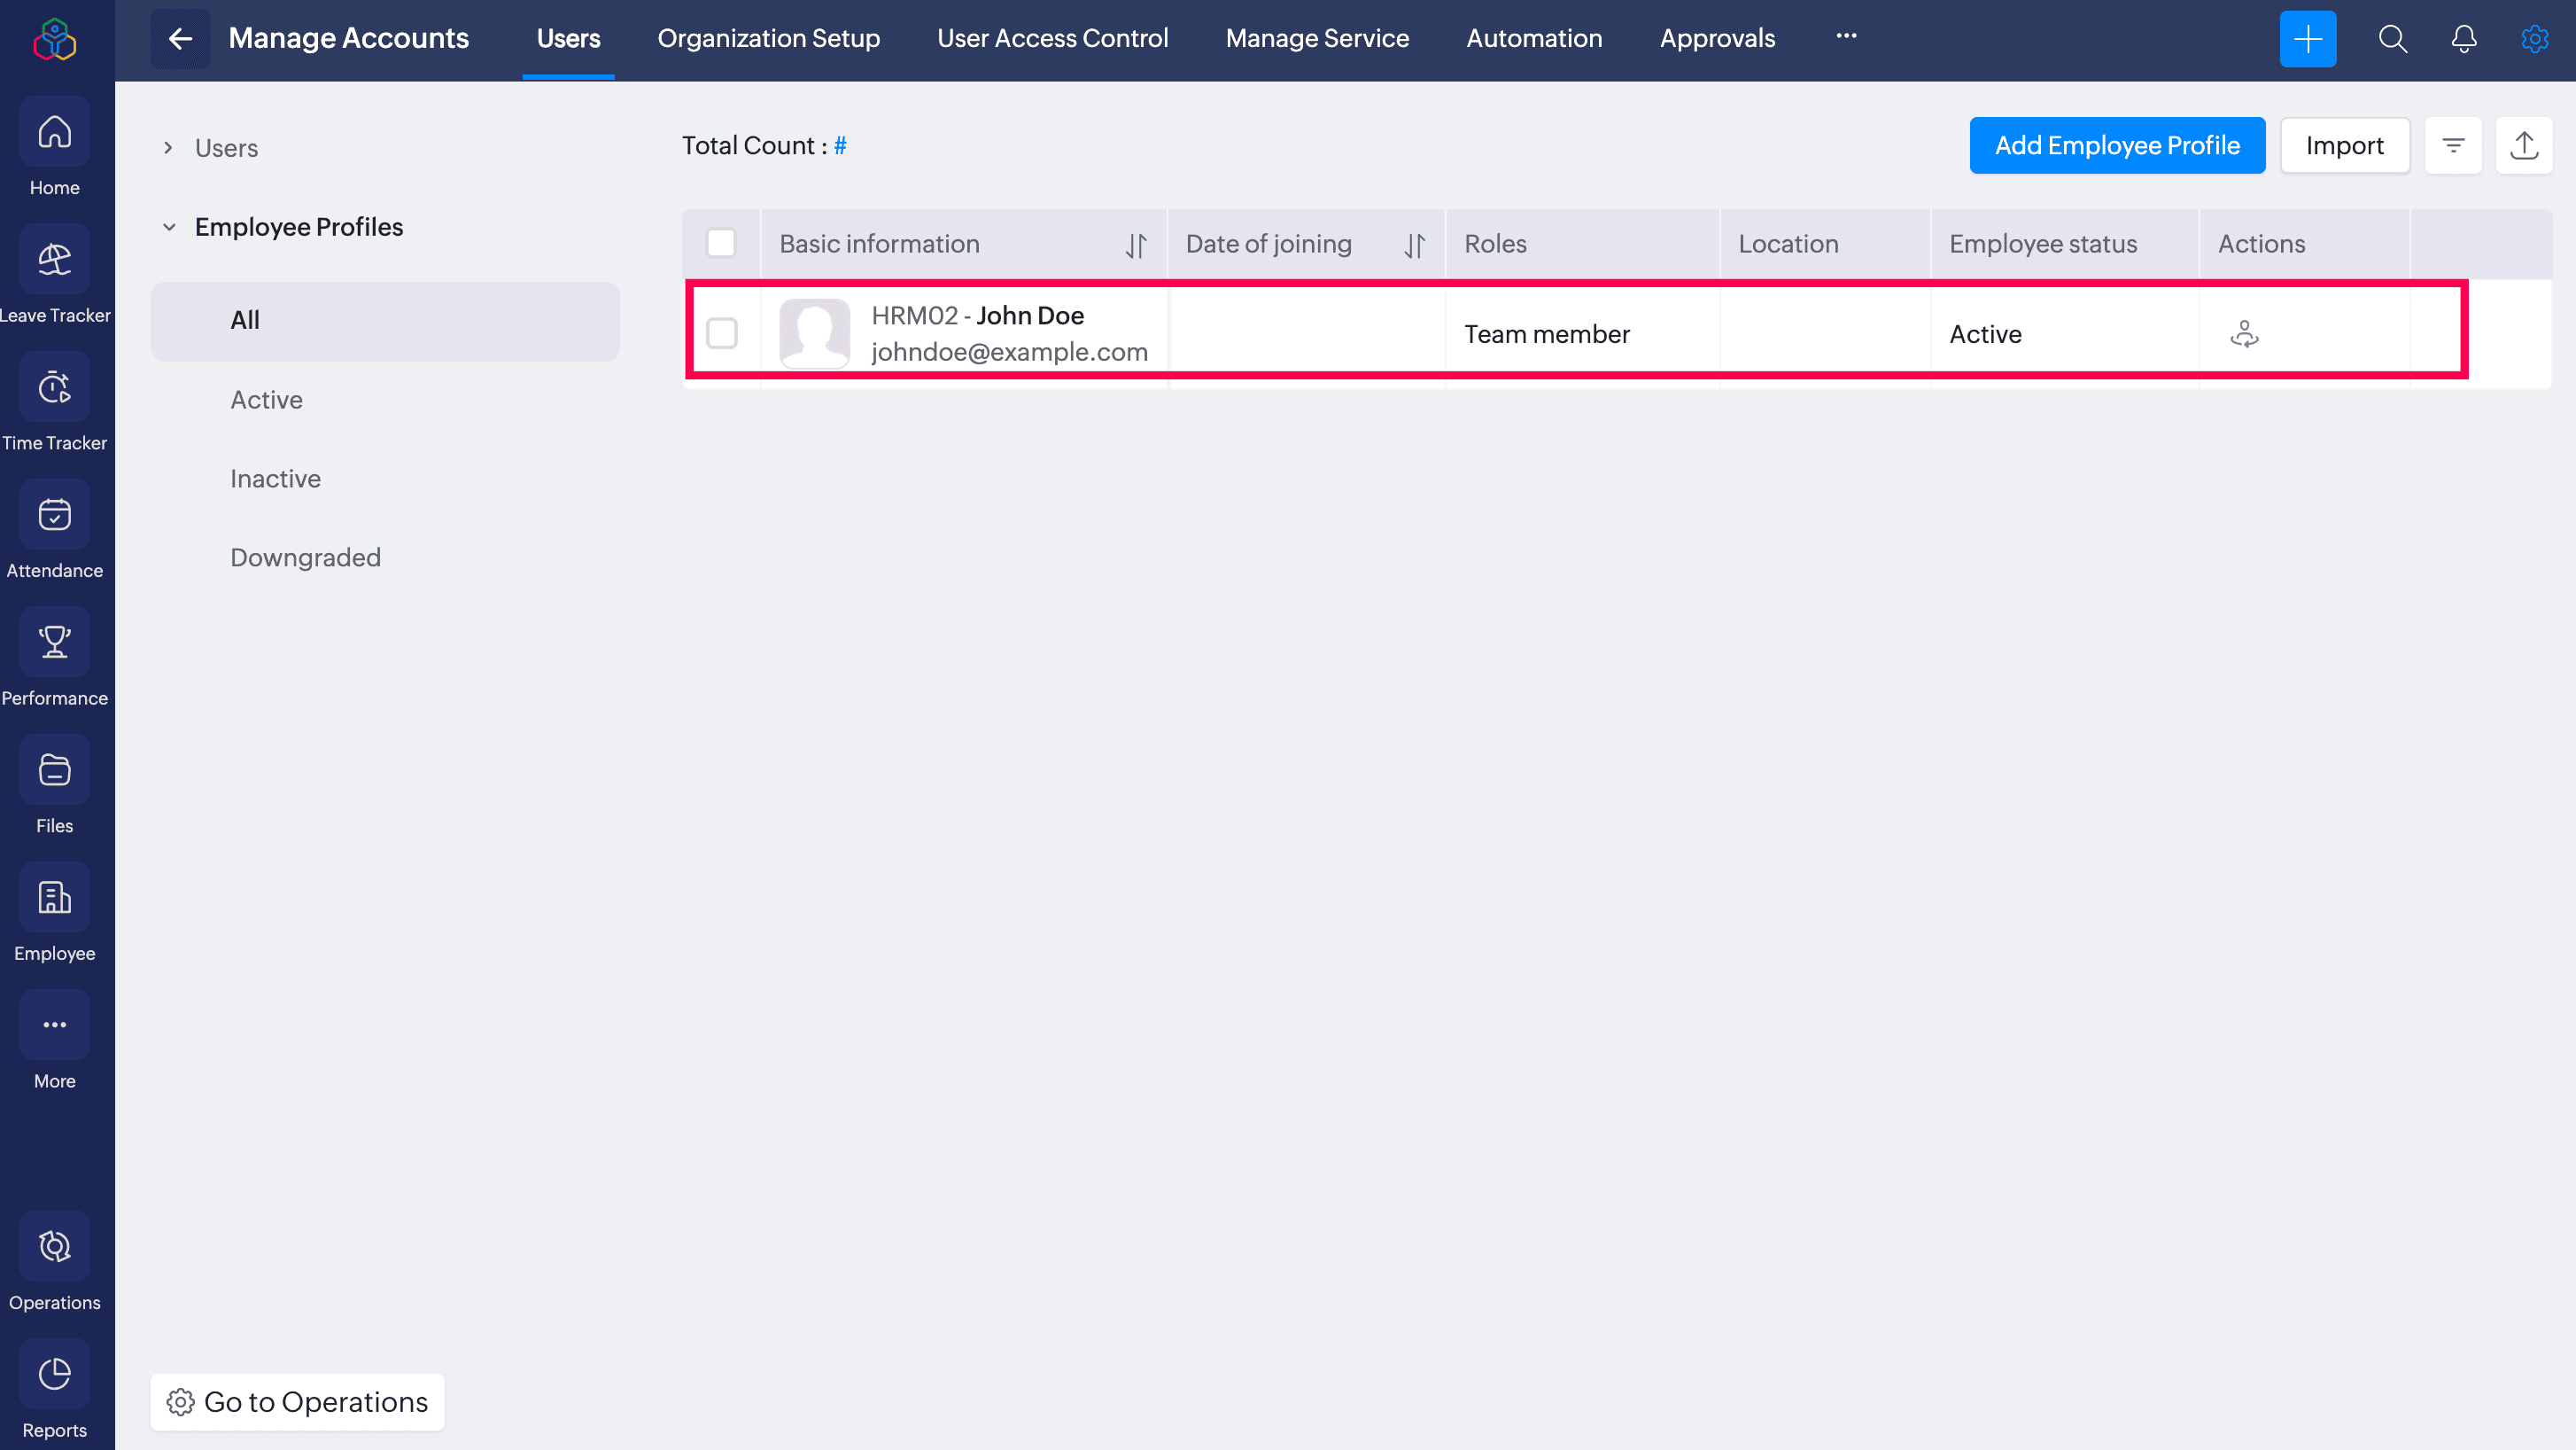2576x1450 pixels.
Task: Sort by Basic information column
Action: tap(1135, 246)
